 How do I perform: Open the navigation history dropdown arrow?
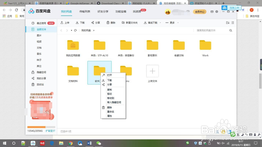point(72,30)
